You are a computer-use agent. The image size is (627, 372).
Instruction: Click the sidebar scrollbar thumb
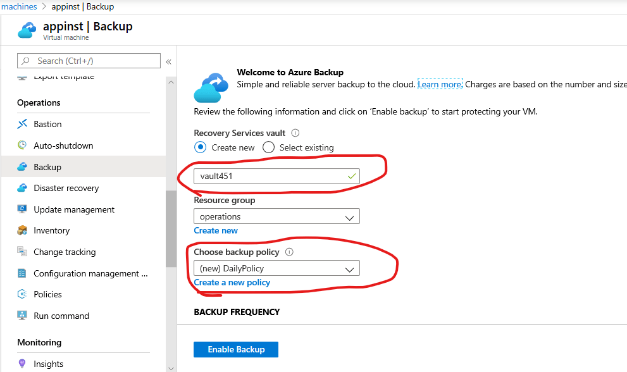[171, 229]
